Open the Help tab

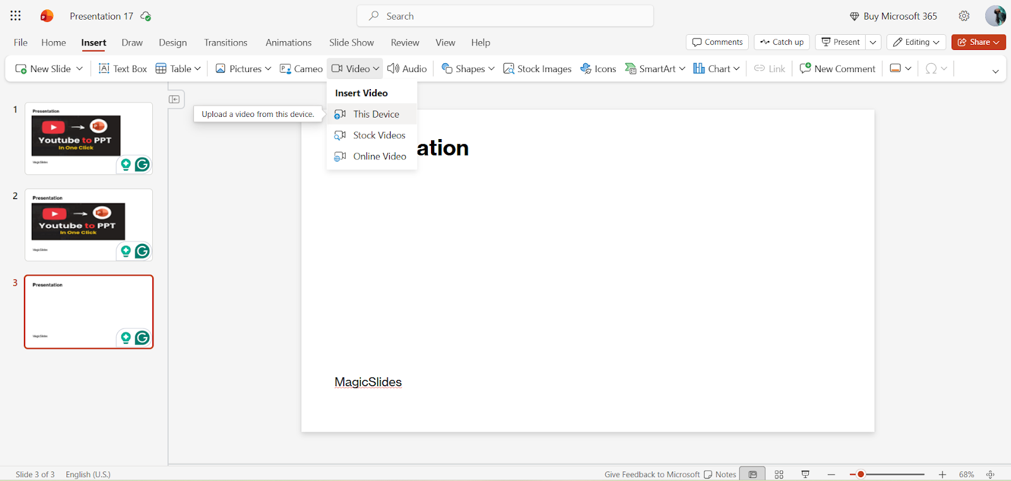pyautogui.click(x=480, y=42)
